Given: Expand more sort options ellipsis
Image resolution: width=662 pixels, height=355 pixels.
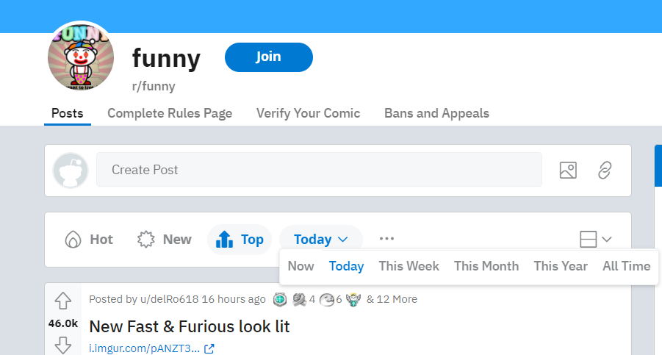Looking at the screenshot, I should (x=387, y=239).
